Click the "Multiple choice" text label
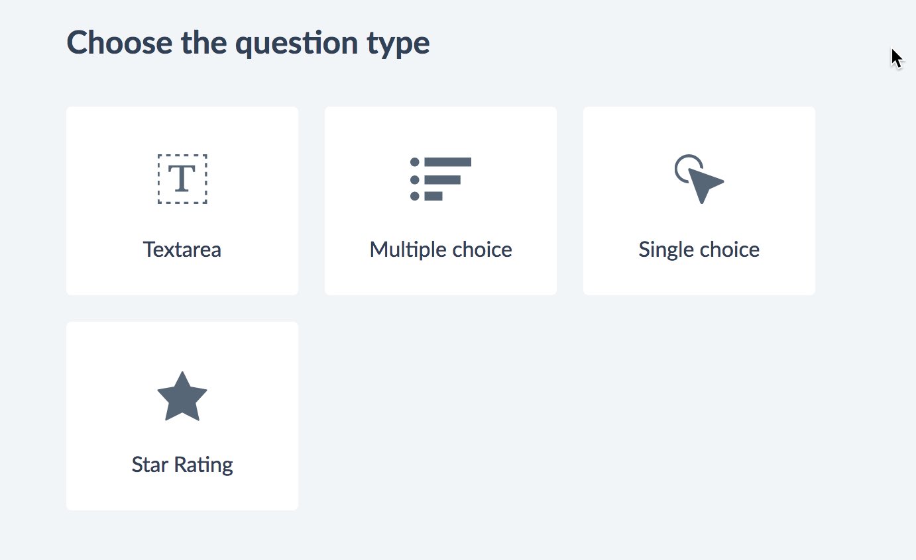The width and height of the screenshot is (916, 560). (441, 250)
